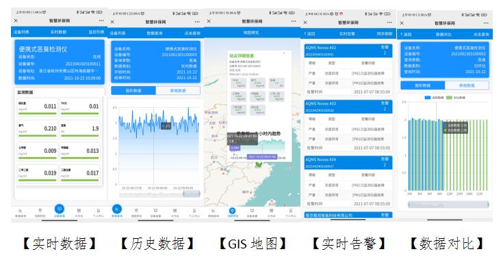Select the 0.019 monitoring data tile

pyautogui.click(x=38, y=174)
